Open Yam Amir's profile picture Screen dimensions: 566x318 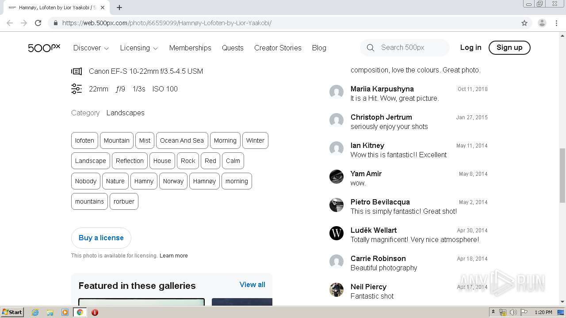337,177
